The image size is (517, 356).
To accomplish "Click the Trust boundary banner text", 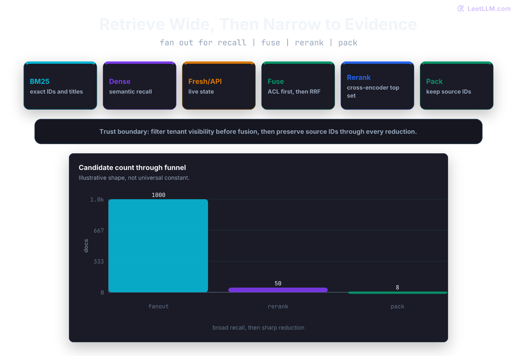I will pyautogui.click(x=258, y=131).
